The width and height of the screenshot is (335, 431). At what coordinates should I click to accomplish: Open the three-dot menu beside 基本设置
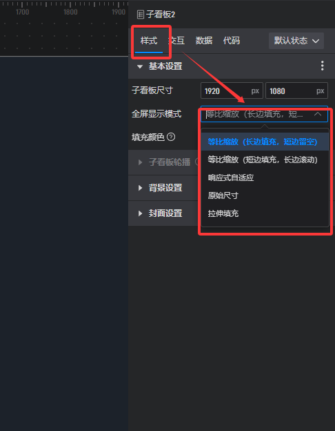[x=322, y=66]
